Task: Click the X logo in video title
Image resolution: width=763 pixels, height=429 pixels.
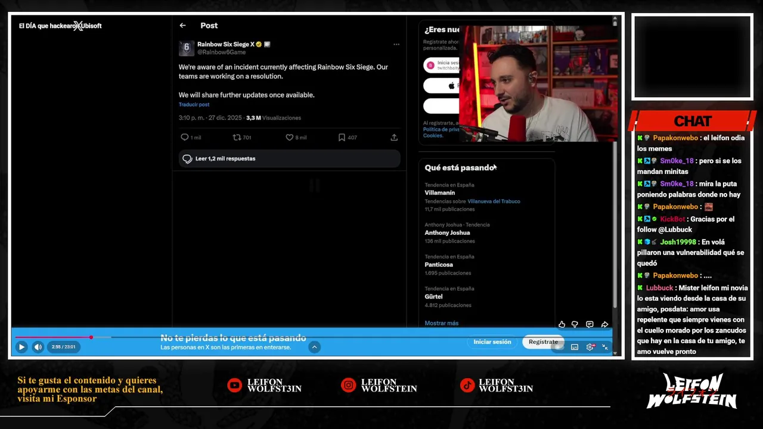Action: 78,26
